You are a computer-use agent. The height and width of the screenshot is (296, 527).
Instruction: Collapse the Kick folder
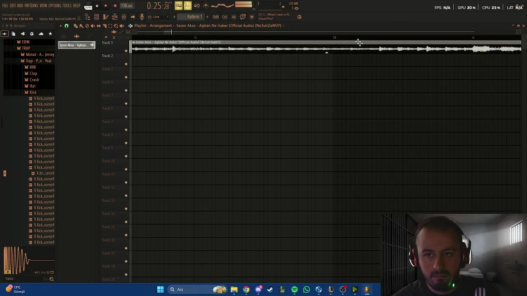31,92
